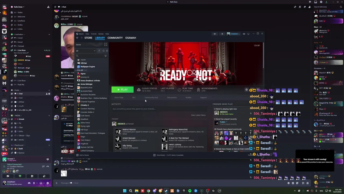Toggle the Discord camera button
Screen dimensions: 344x194
(8, 176)
